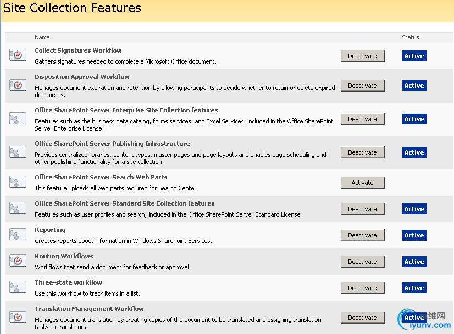Deactivate the Reporting feature
454x334 pixels.
tap(362, 235)
